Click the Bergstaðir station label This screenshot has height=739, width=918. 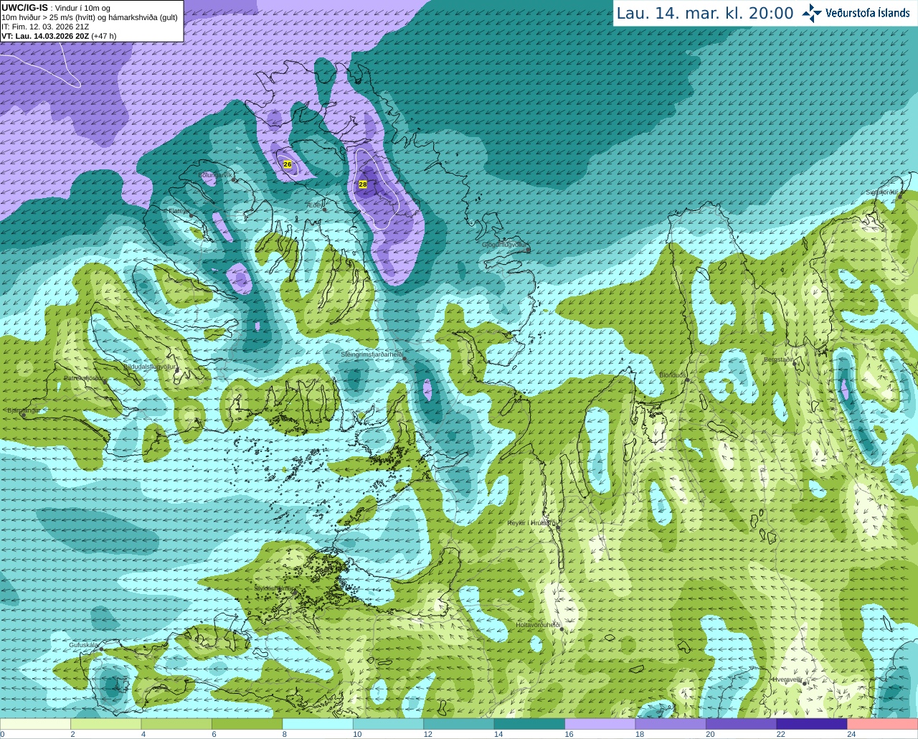(x=778, y=359)
